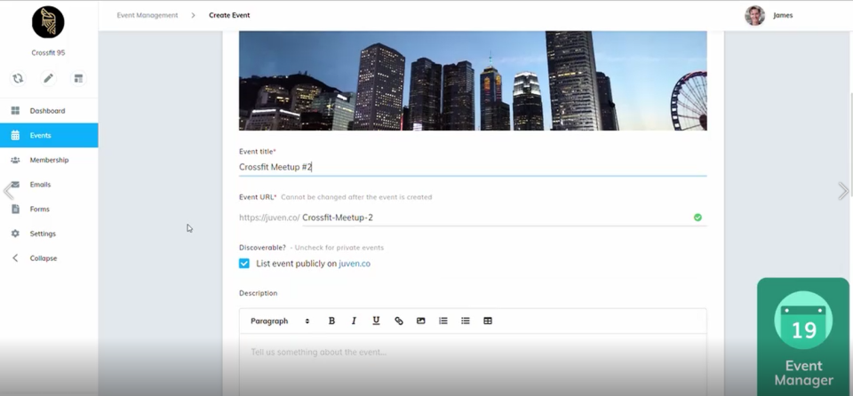Click the https://juven.co/ URL prefix
Image resolution: width=853 pixels, height=396 pixels.
[x=269, y=218]
